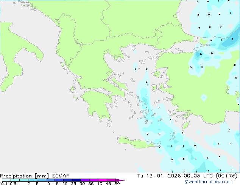Select the 15–20 mm legend swatch
240x185 pixels.
coord(59,180)
